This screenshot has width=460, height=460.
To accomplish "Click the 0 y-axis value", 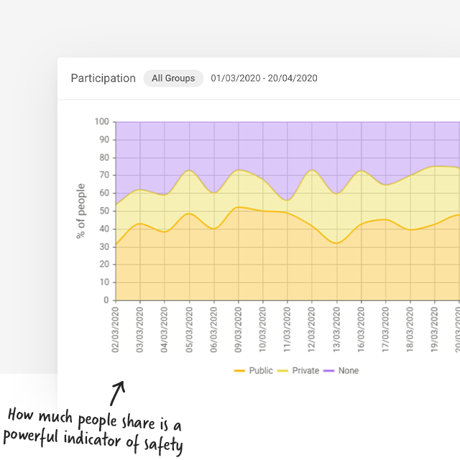I will (106, 300).
